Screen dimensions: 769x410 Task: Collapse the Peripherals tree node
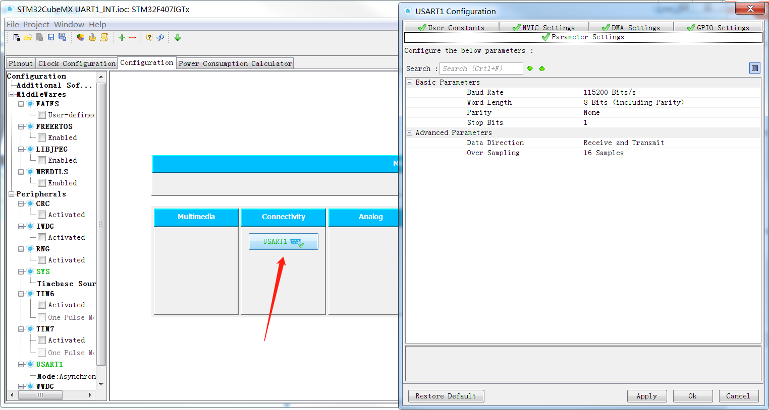12,194
